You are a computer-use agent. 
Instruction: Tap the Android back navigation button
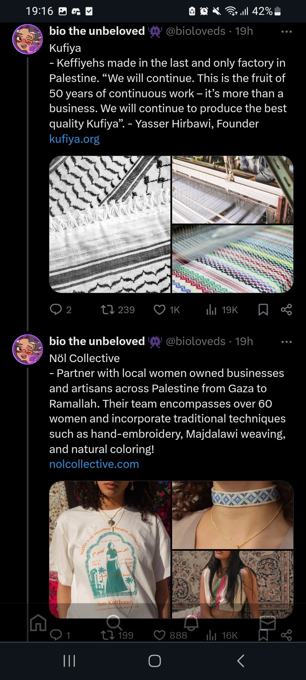pos(241,661)
